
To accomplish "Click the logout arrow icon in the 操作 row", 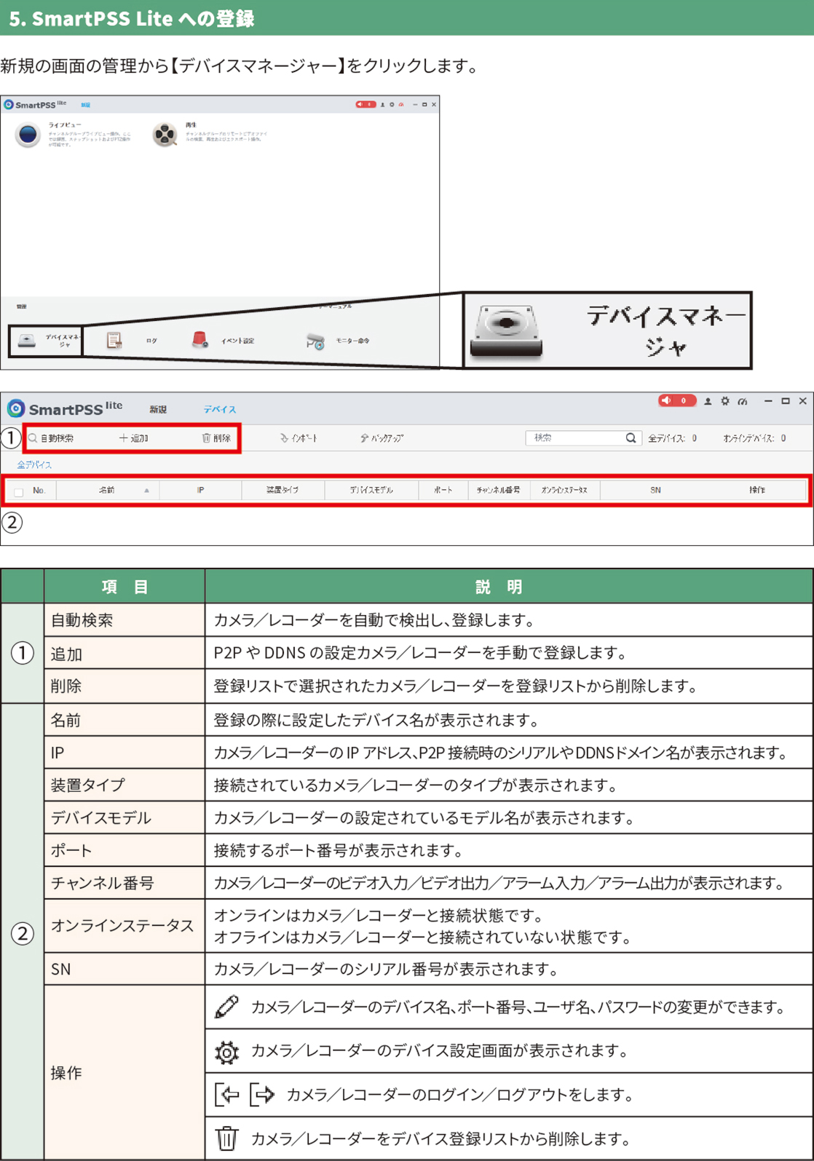I will tap(262, 1094).
